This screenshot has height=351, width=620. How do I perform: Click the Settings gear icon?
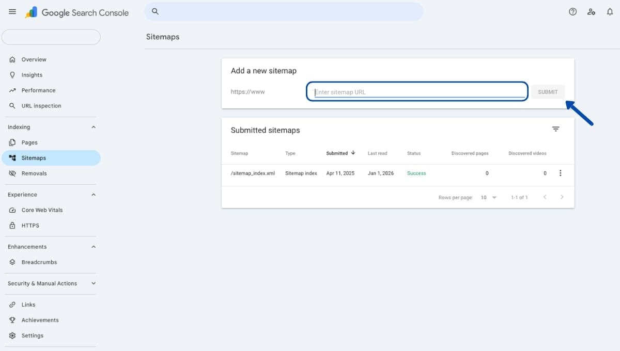click(x=12, y=336)
